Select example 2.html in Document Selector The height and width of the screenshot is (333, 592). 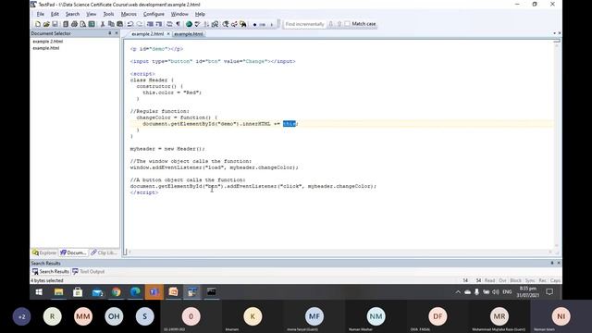pyautogui.click(x=47, y=42)
